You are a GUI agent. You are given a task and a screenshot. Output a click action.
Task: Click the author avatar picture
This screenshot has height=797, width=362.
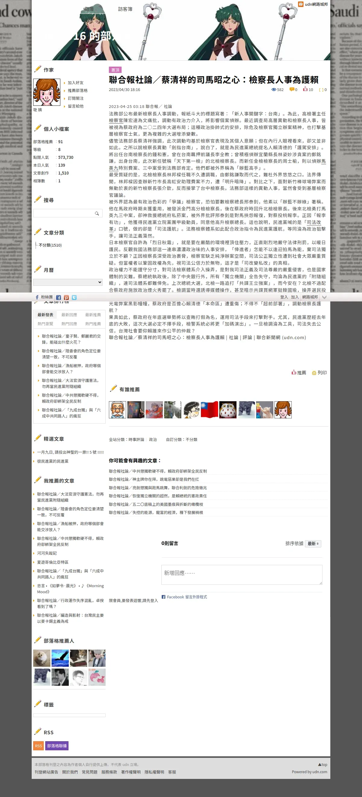tap(47, 92)
